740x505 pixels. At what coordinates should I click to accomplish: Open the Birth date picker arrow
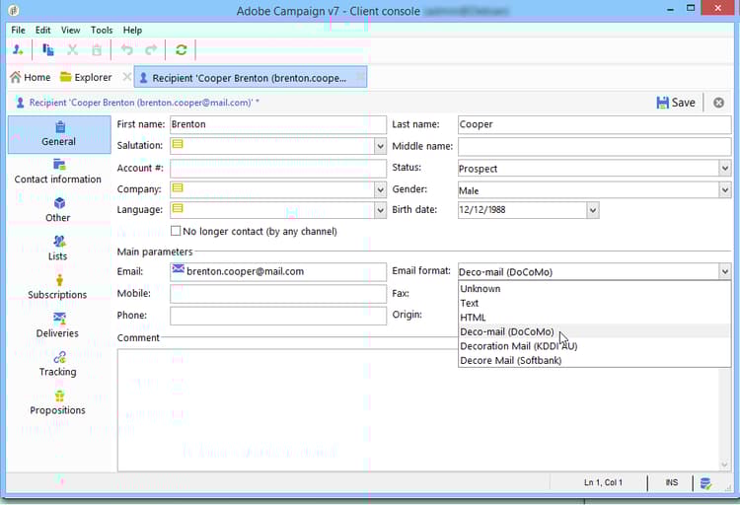tap(593, 210)
